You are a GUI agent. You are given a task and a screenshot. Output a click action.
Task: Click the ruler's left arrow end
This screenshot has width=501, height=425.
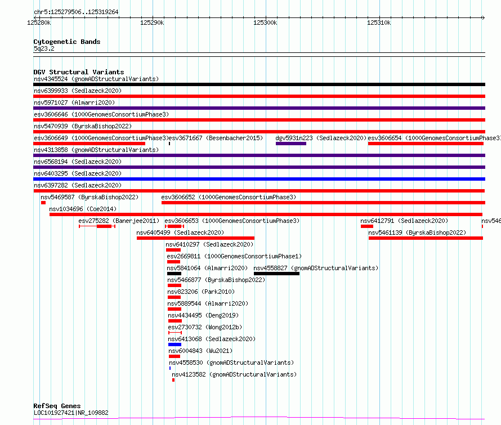click(35, 18)
